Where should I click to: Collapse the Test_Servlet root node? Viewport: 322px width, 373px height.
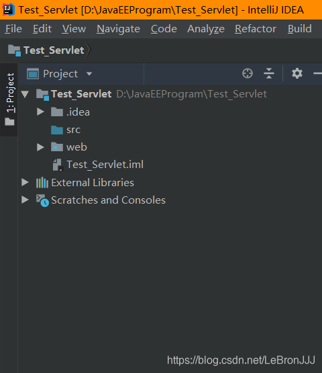point(25,94)
